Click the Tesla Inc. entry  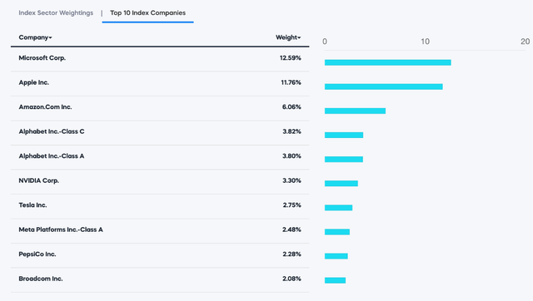(32, 205)
